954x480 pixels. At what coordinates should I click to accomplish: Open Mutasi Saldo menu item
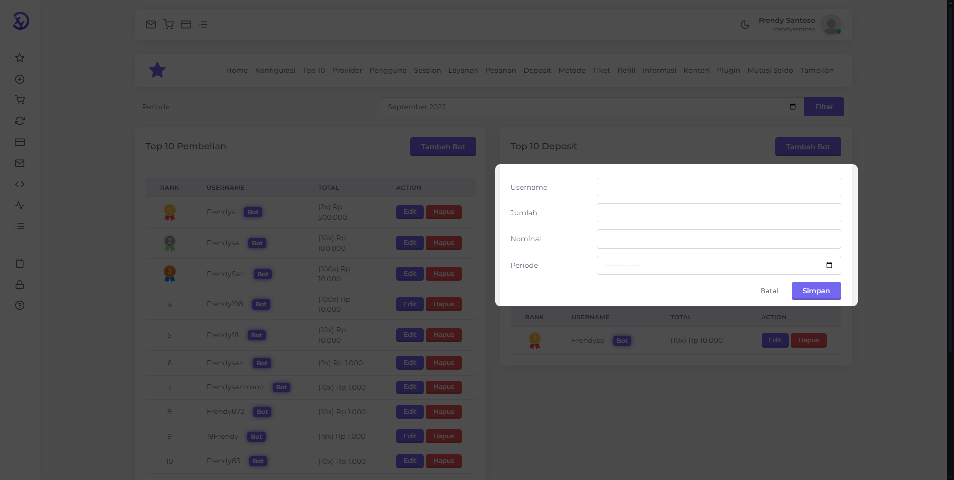(x=770, y=70)
